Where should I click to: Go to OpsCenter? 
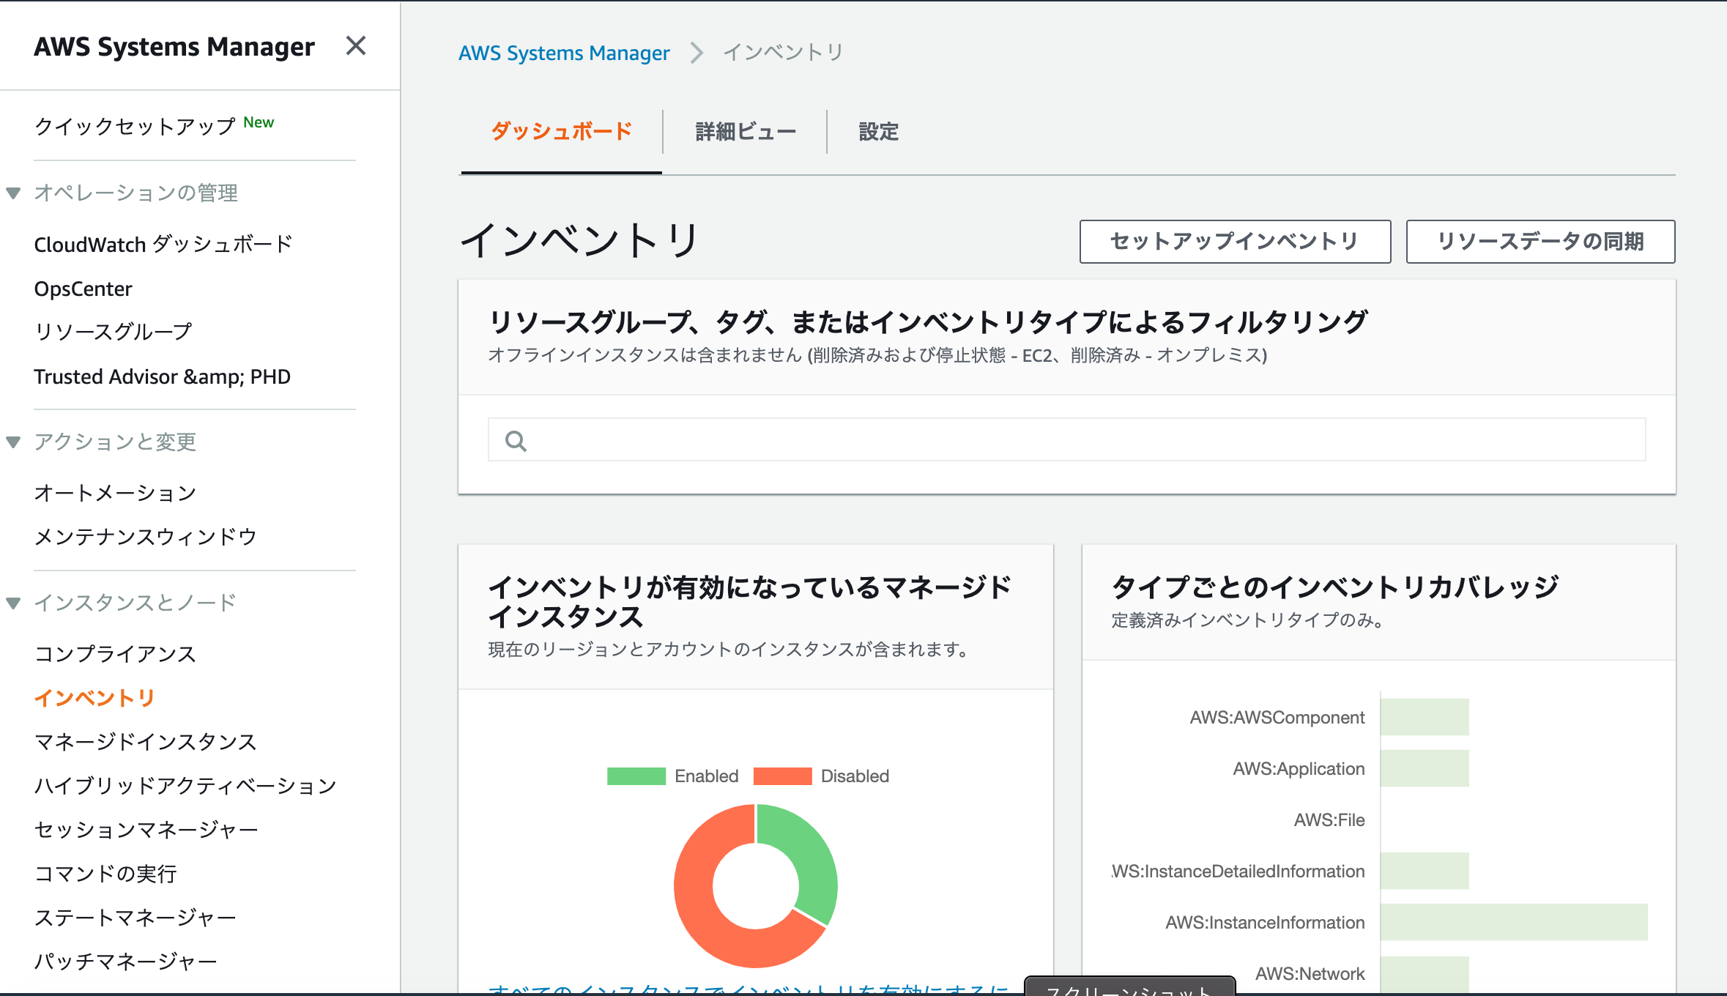pos(83,289)
